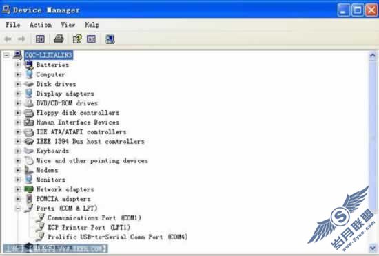Select the Communications Port (COM1) icon

click(x=40, y=217)
